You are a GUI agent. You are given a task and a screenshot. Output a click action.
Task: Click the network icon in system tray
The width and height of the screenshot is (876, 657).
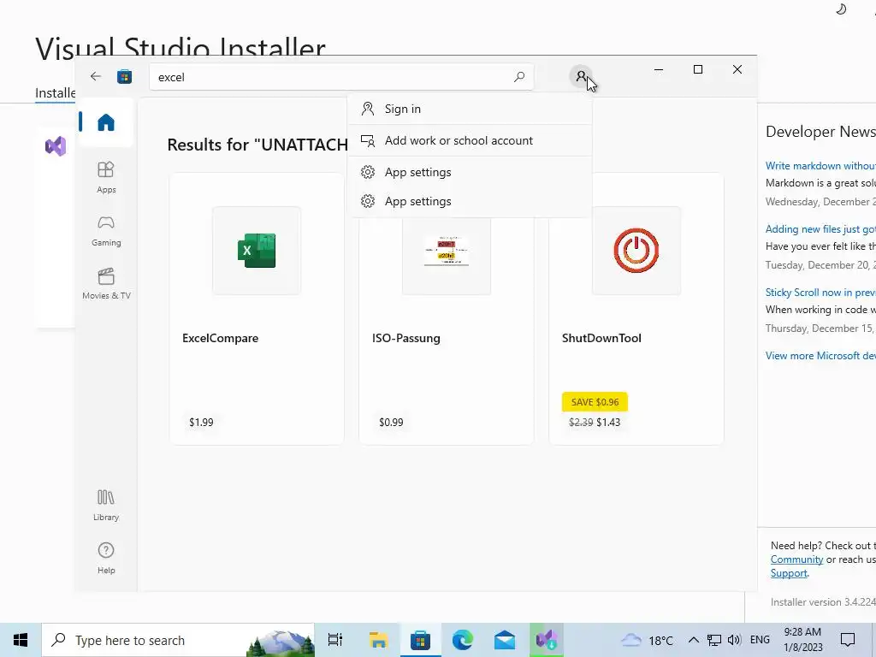(x=714, y=640)
